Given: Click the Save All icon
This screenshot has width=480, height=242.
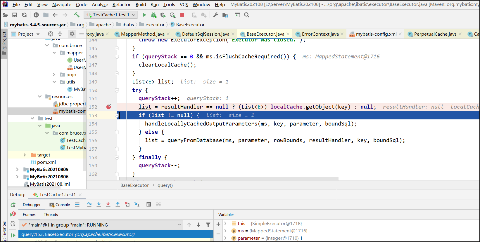Looking at the screenshot, I should 15,15.
